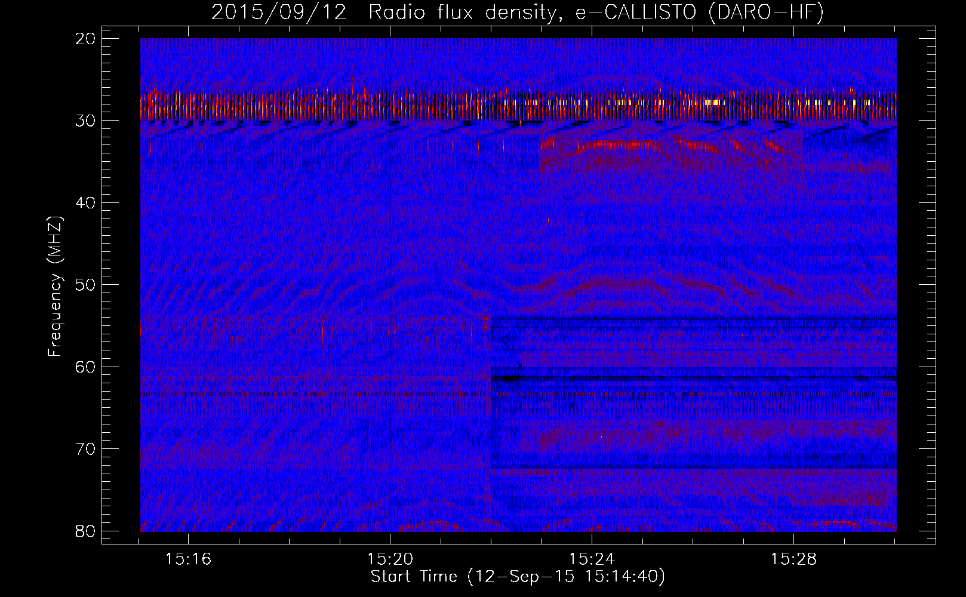Click the 70 frequency tick label

[86, 449]
